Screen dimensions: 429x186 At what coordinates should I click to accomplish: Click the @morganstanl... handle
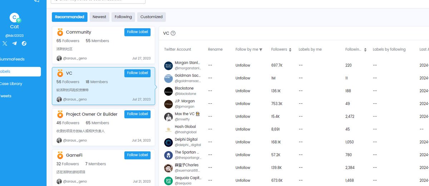[x=188, y=68]
